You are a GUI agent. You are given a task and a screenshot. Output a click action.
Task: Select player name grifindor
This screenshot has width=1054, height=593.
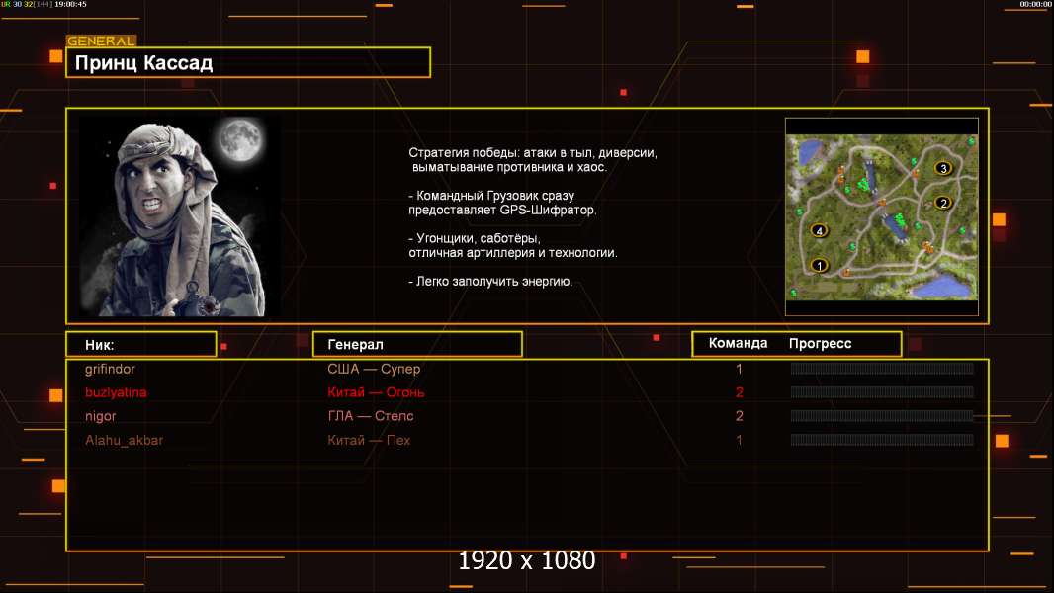tap(110, 369)
